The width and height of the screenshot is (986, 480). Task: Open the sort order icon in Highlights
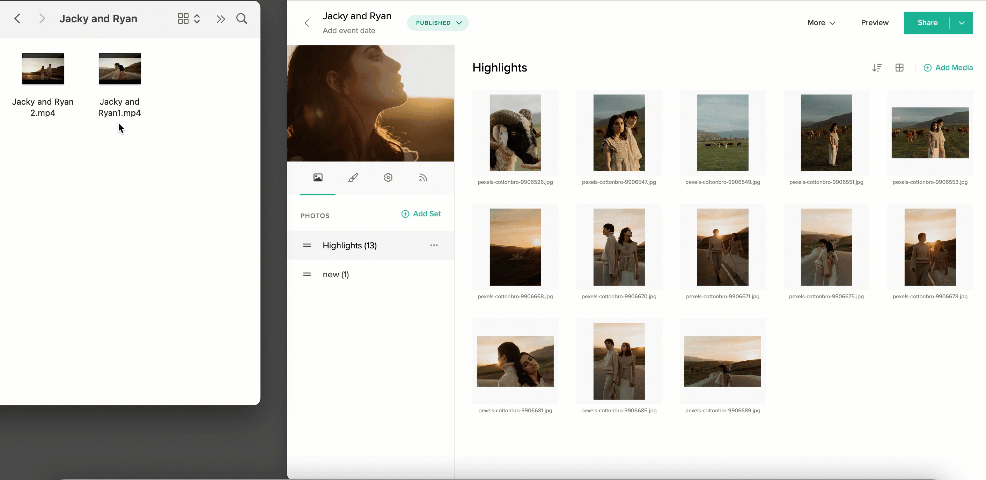[x=877, y=67]
